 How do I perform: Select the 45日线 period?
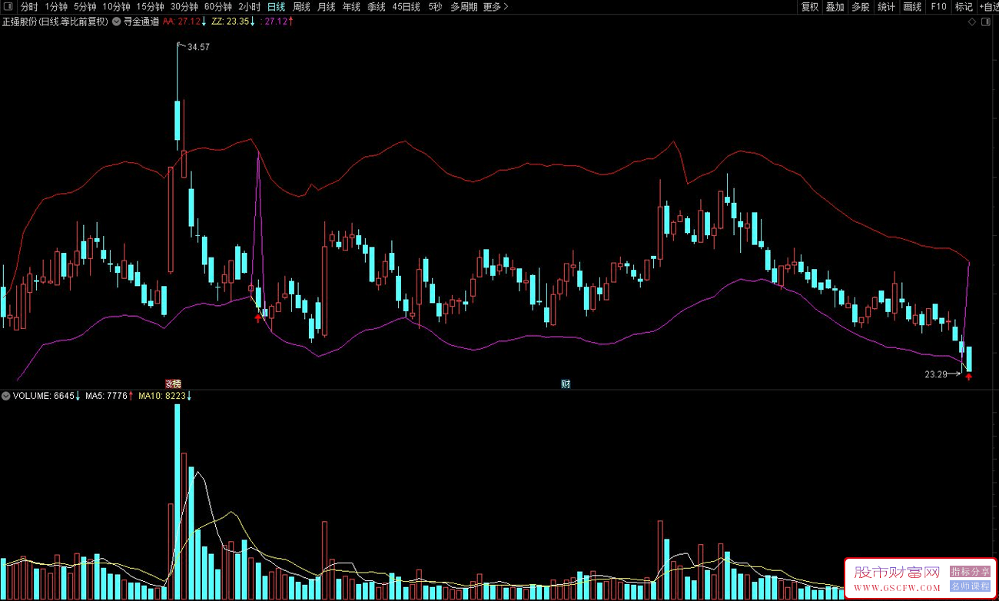pyautogui.click(x=406, y=7)
